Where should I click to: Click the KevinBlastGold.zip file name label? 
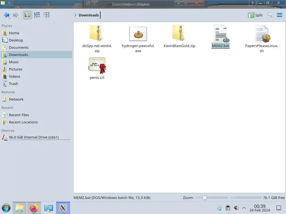pyautogui.click(x=179, y=46)
